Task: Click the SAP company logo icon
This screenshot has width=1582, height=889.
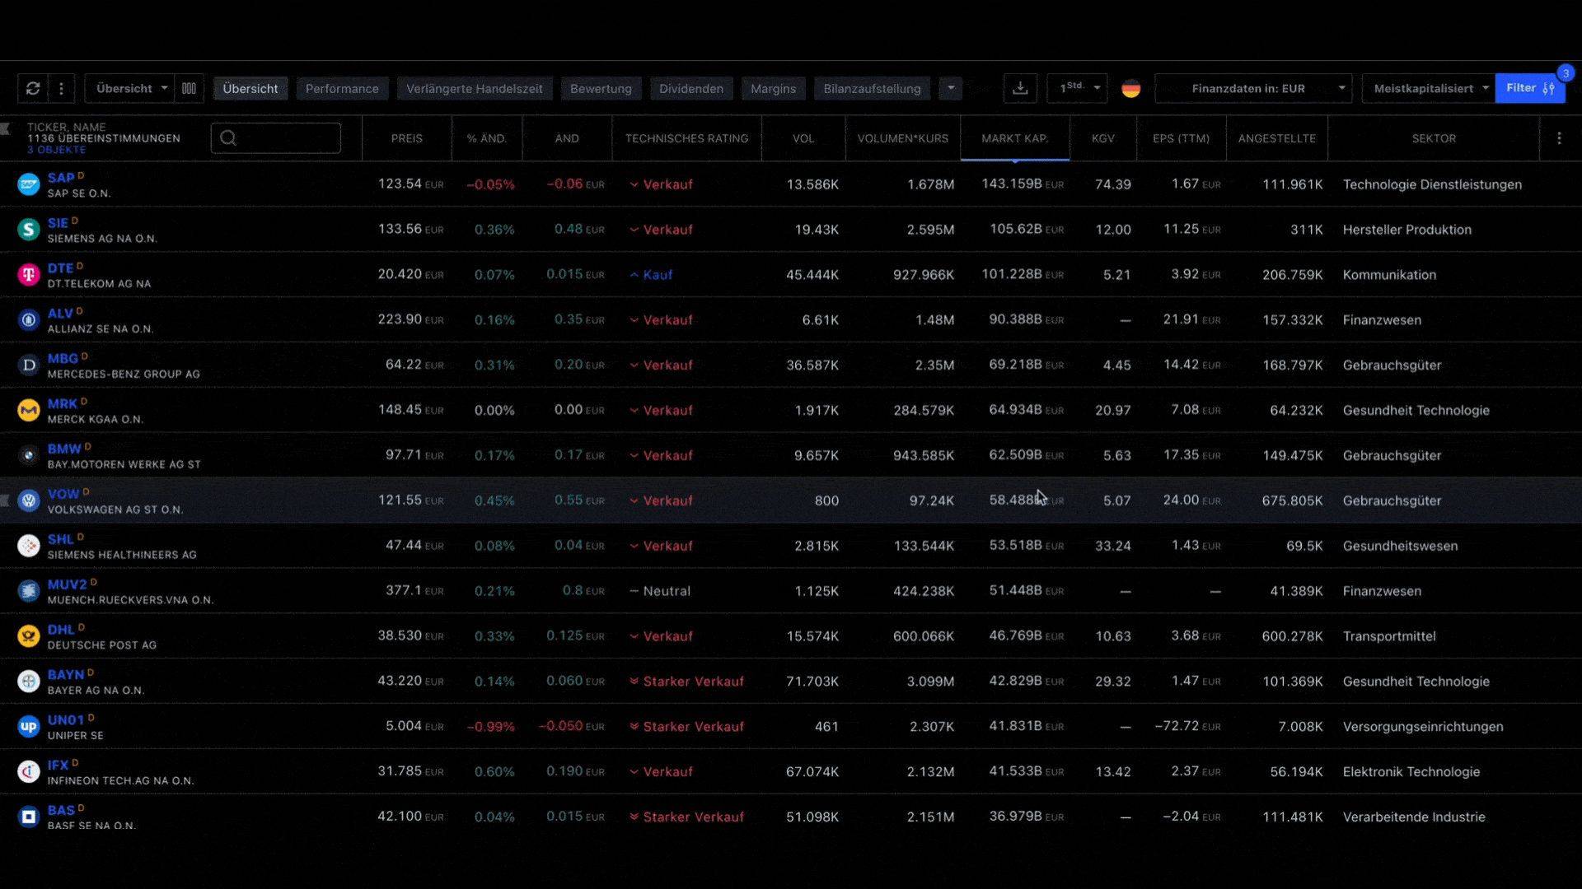Action: tap(28, 184)
